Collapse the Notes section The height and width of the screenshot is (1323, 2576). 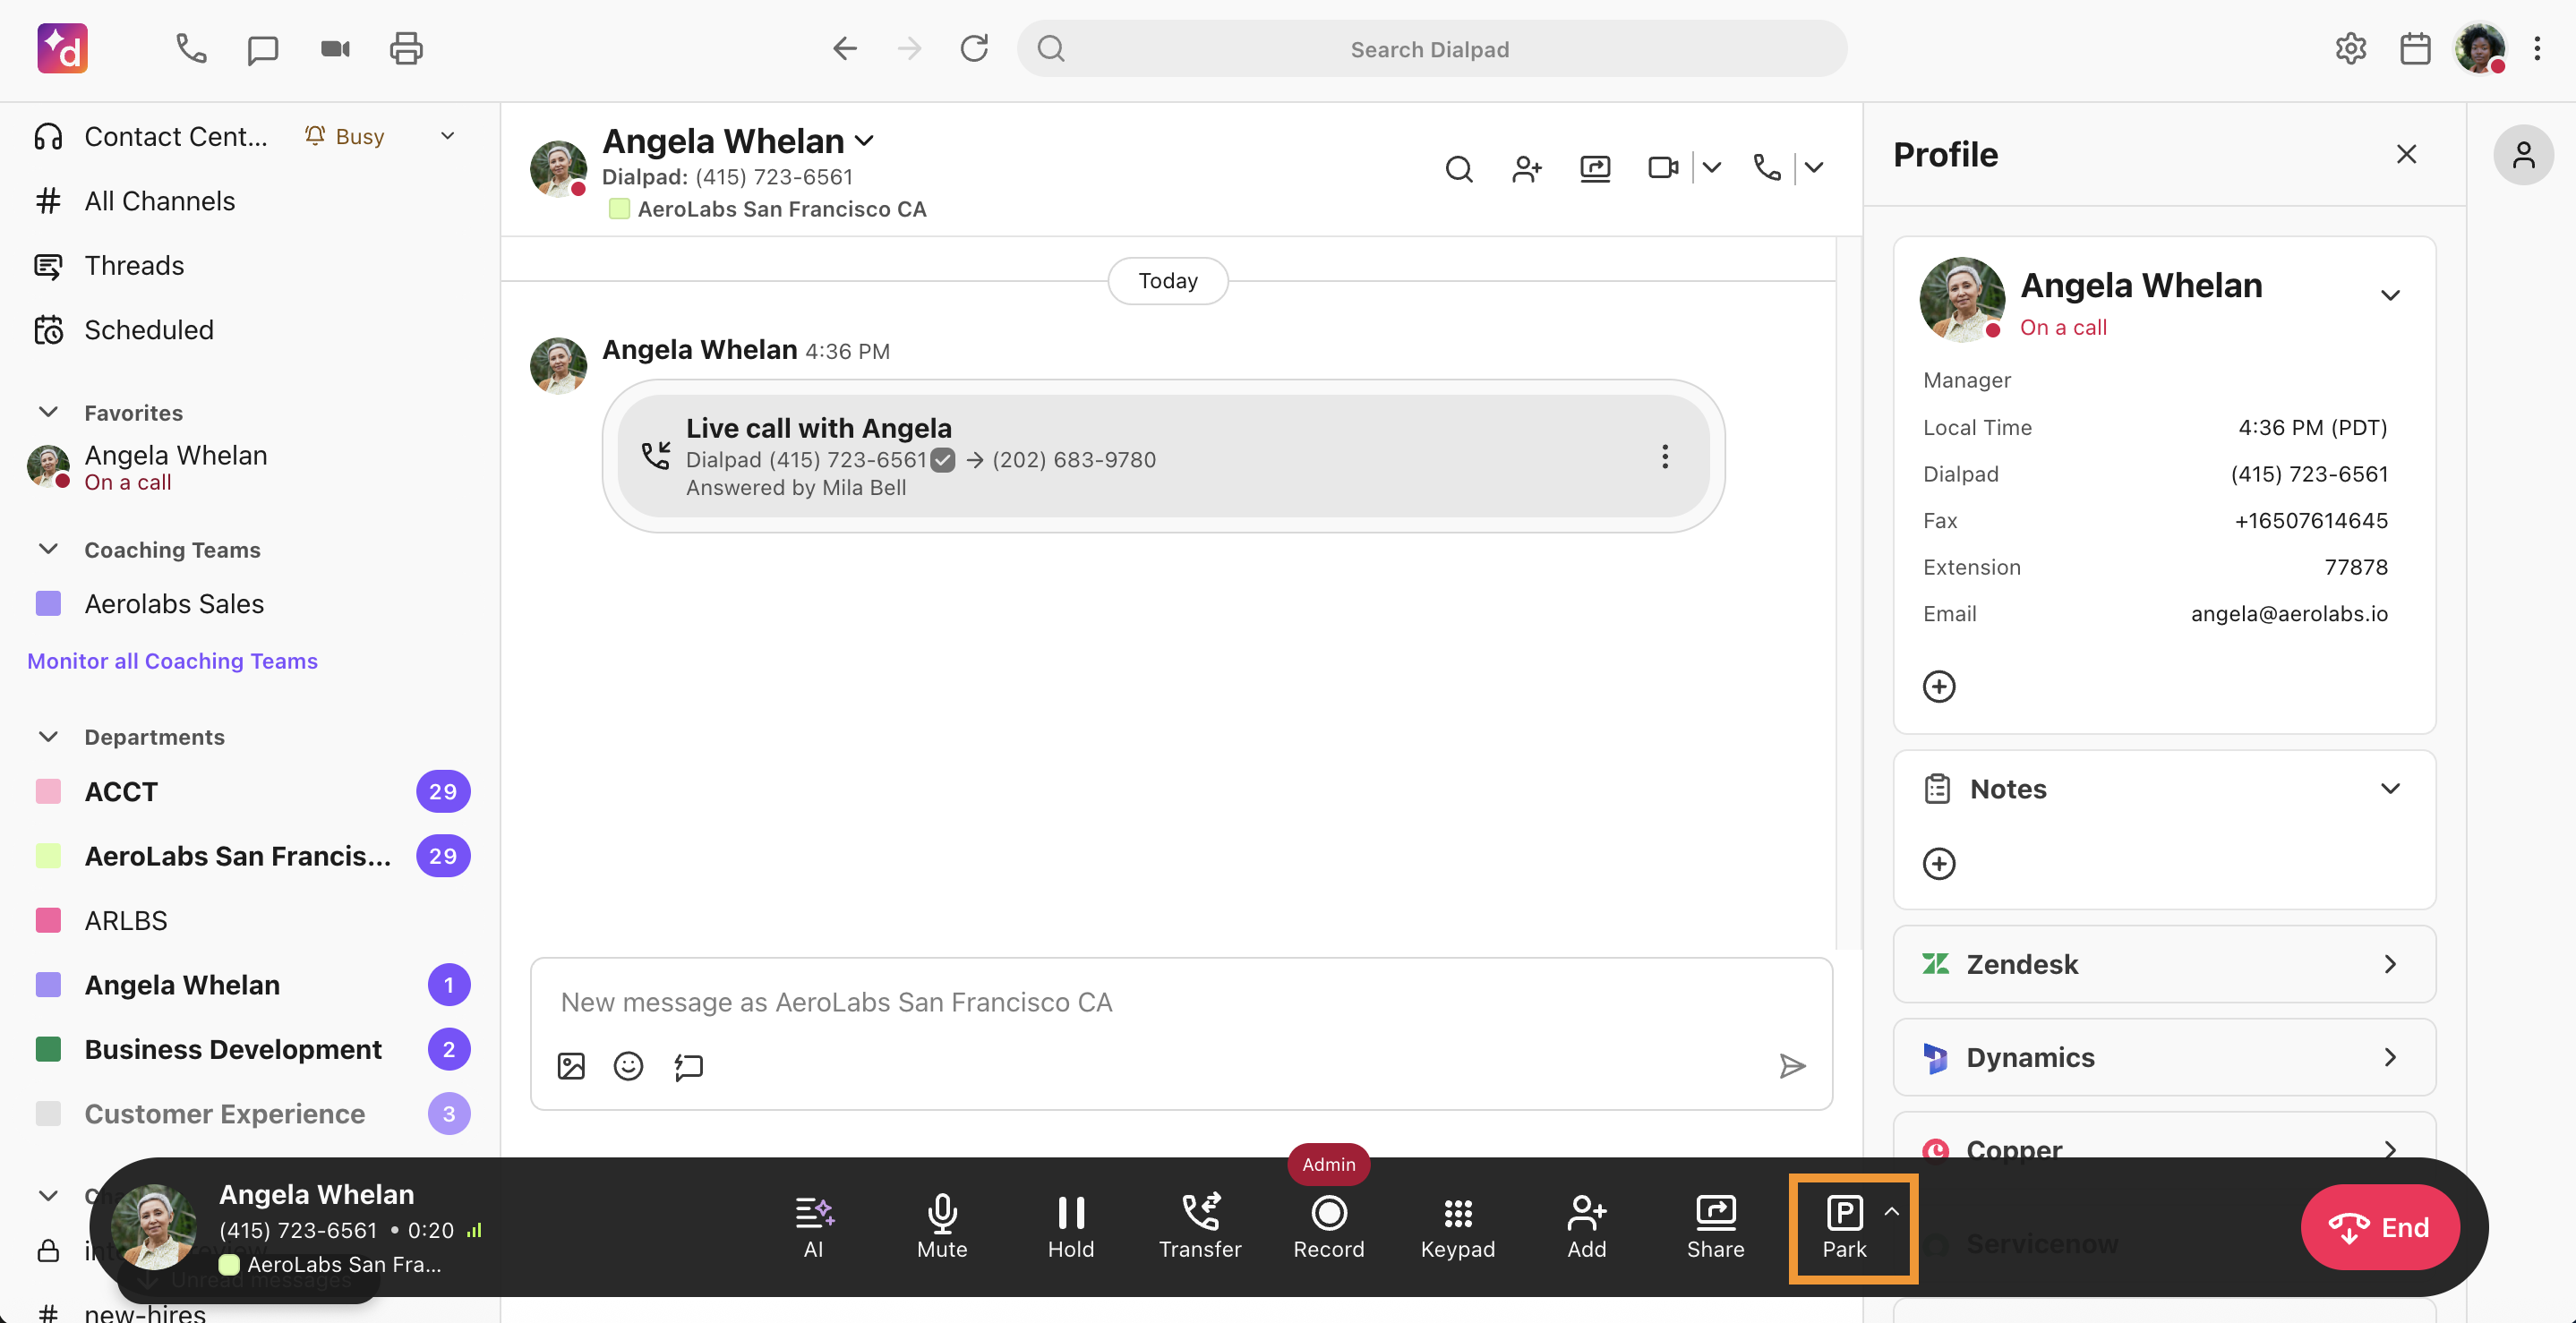2390,788
